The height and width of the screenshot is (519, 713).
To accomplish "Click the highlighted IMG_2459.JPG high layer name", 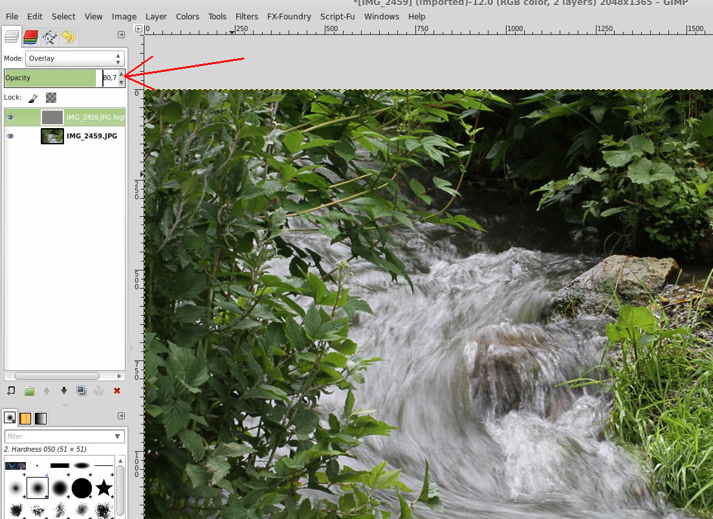I will 96,117.
